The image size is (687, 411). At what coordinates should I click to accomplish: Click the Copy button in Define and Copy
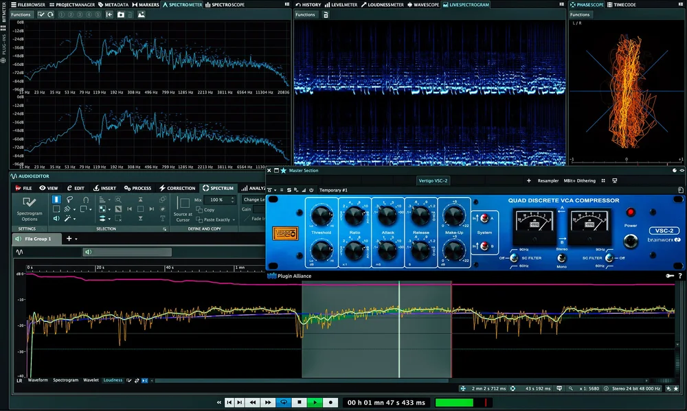point(205,210)
